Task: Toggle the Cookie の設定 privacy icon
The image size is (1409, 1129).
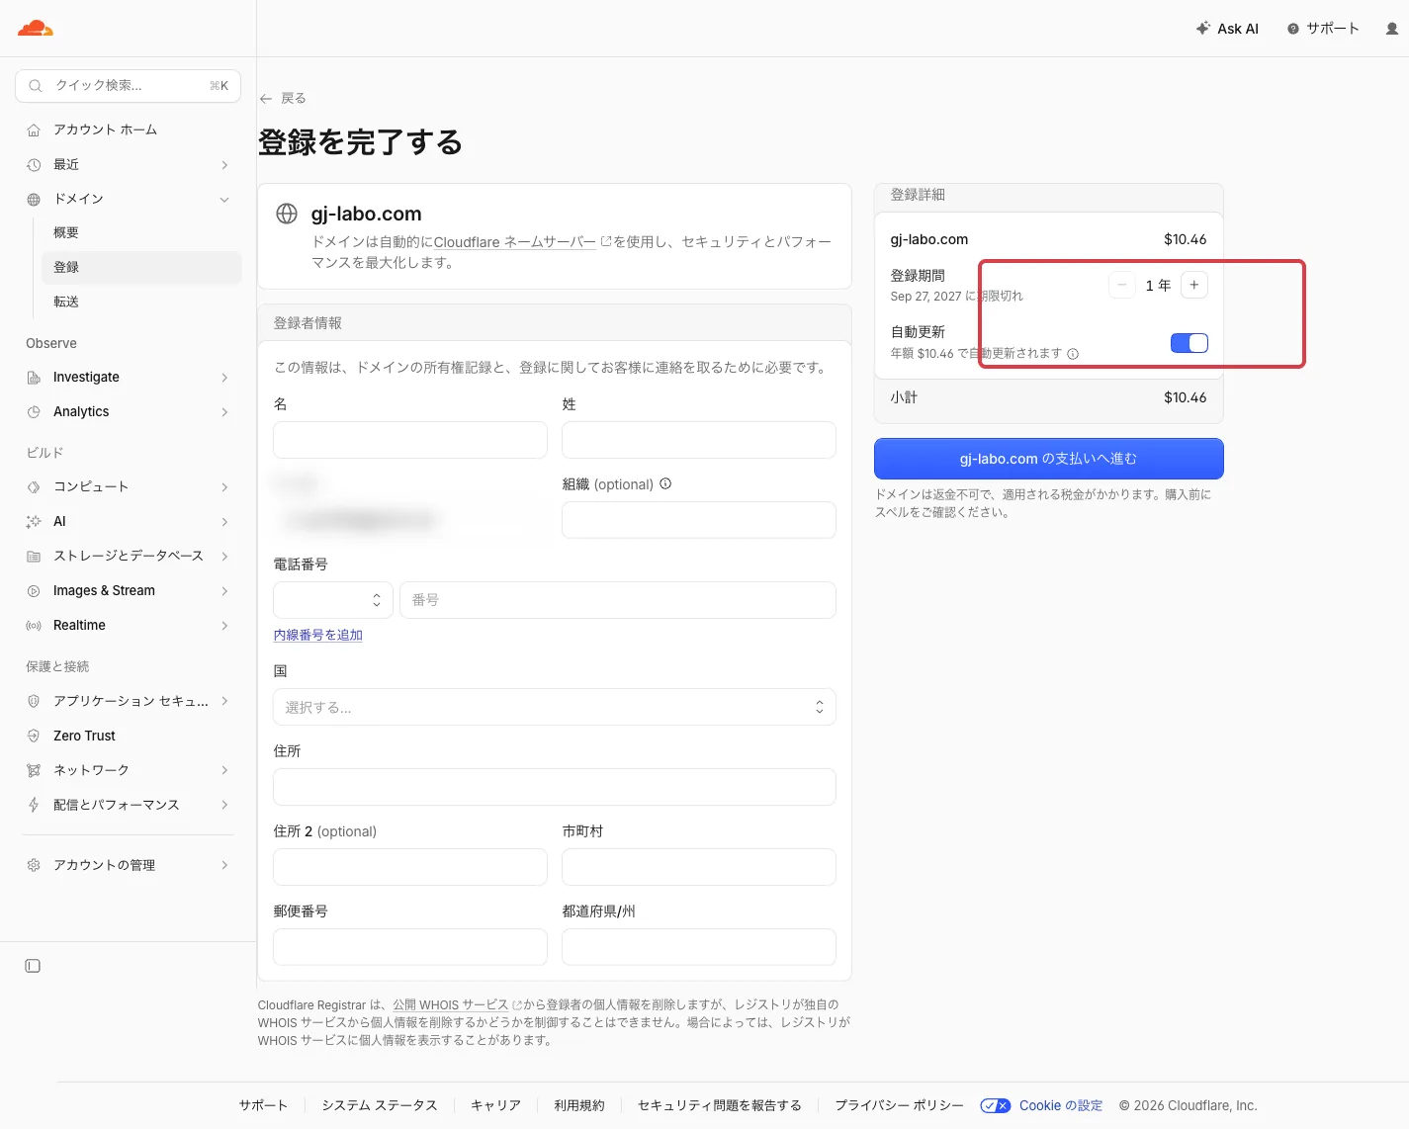Action: (x=996, y=1105)
